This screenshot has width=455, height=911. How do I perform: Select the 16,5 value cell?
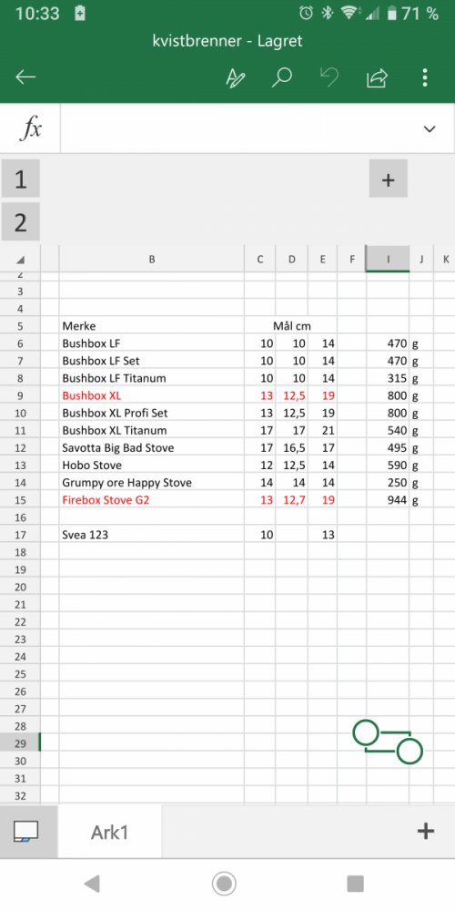click(x=291, y=448)
